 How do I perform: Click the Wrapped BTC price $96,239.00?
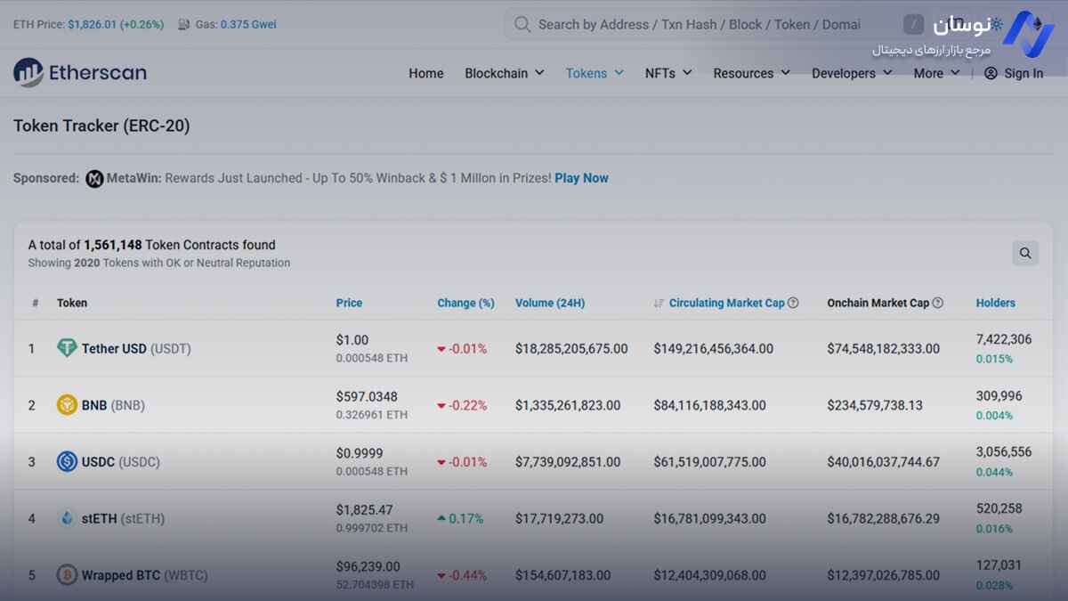point(368,566)
